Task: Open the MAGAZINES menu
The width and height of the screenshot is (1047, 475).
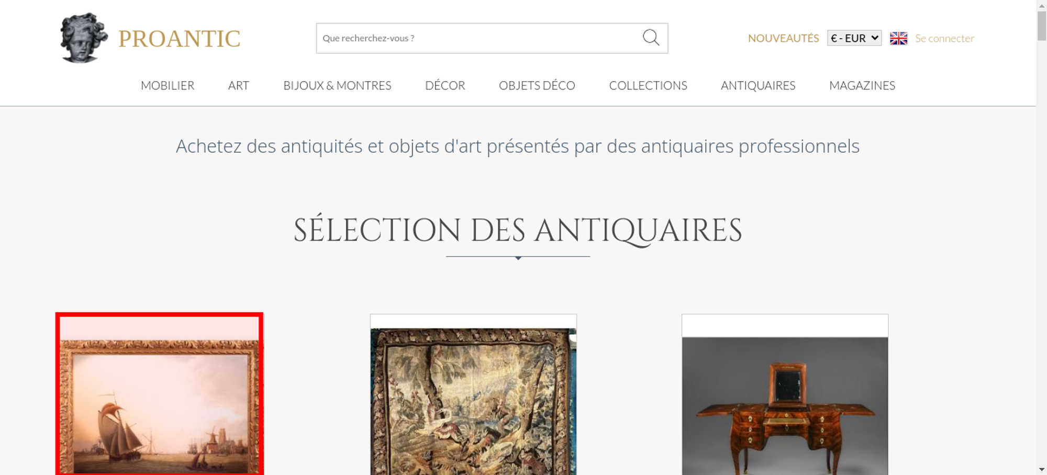Action: tap(862, 85)
